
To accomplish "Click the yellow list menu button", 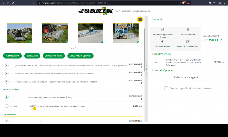I will click(140, 19).
